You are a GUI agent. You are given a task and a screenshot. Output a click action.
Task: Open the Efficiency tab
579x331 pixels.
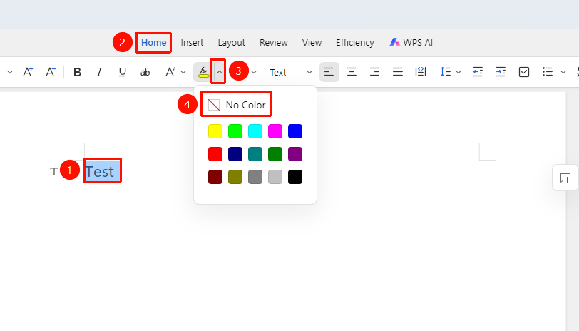(355, 43)
